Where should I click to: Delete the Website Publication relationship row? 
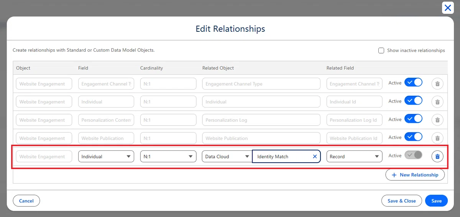[x=437, y=138]
